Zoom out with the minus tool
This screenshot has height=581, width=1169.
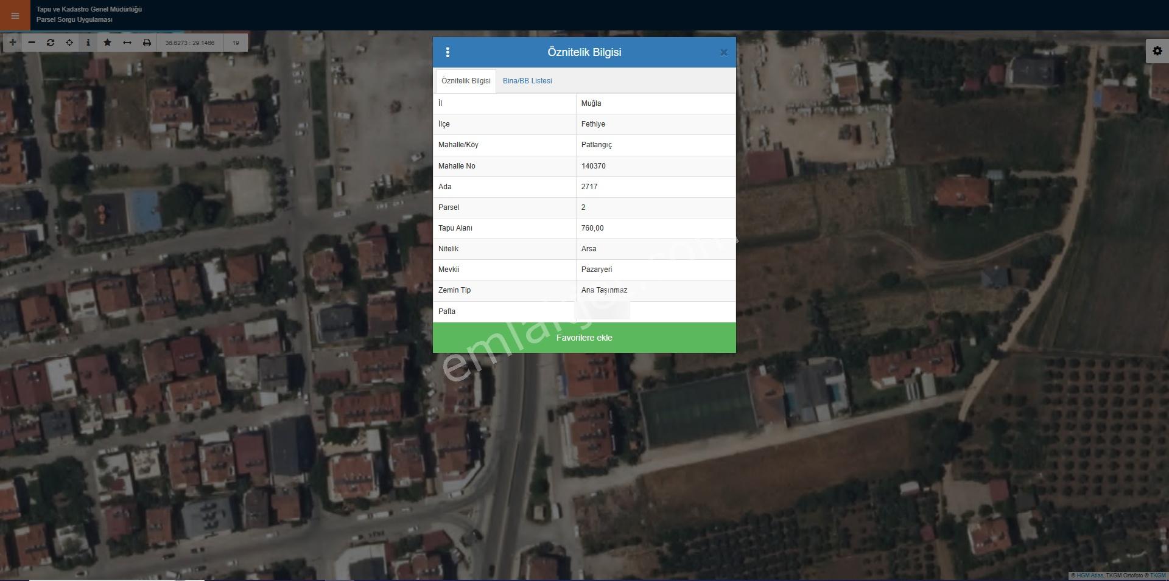(32, 43)
